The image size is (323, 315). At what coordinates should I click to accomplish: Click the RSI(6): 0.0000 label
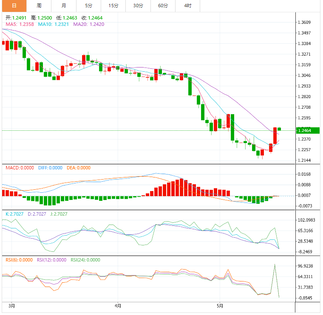click(x=19, y=260)
